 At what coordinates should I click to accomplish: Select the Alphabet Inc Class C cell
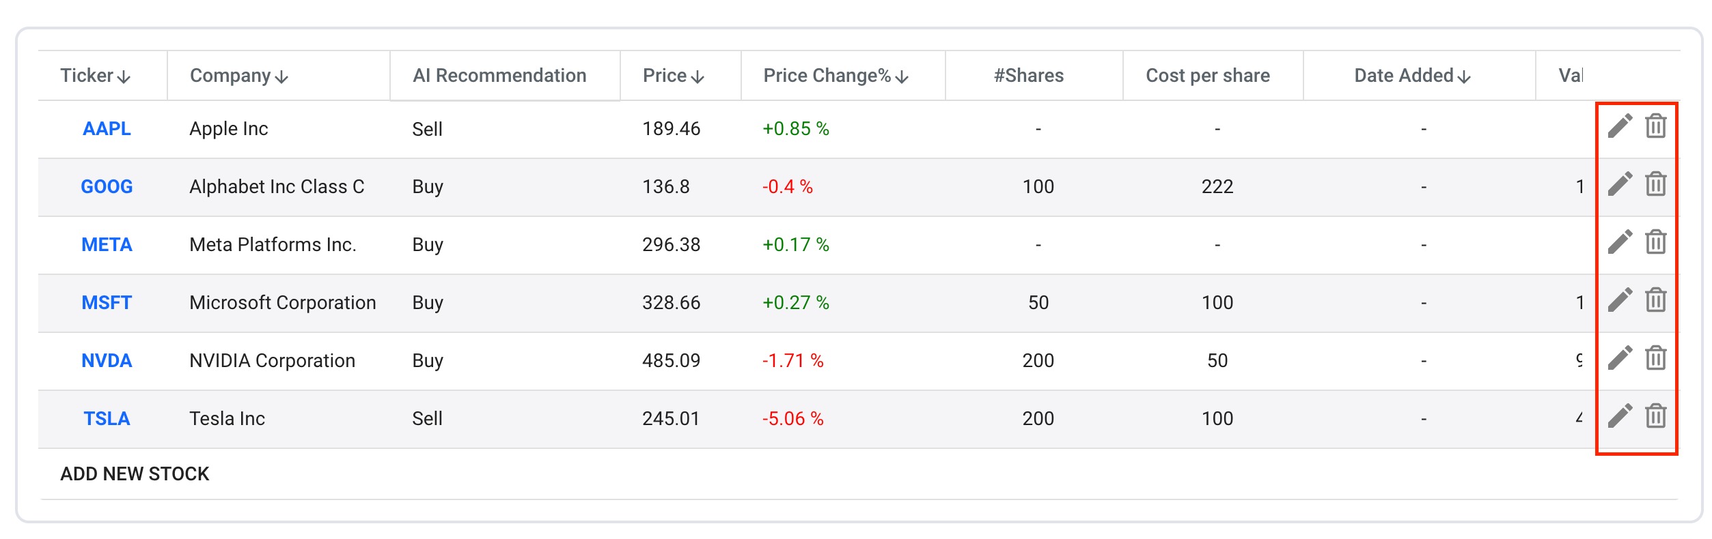pos(277,187)
